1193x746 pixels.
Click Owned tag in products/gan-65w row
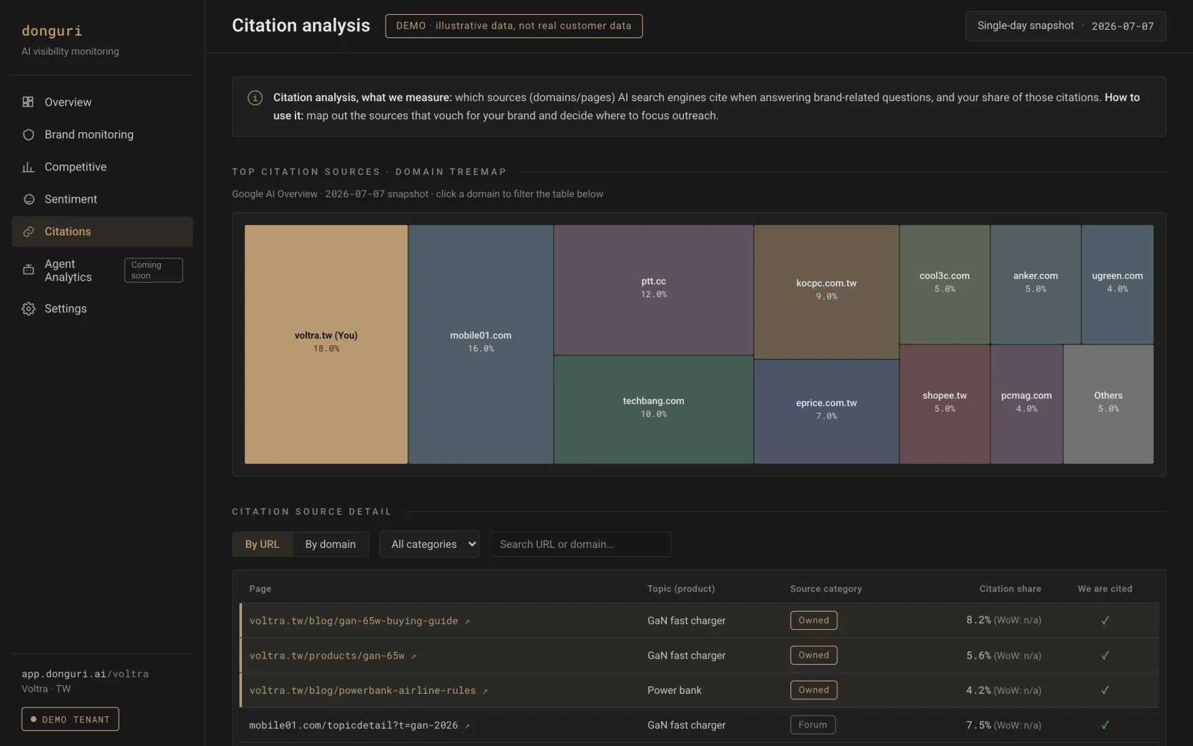[813, 656]
